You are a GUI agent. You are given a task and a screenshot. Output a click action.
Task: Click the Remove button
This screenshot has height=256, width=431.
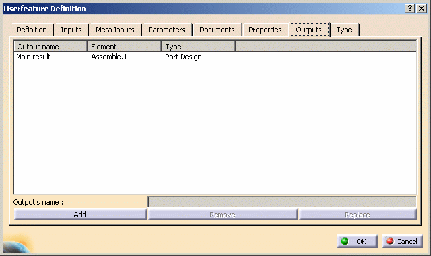tap(222, 215)
